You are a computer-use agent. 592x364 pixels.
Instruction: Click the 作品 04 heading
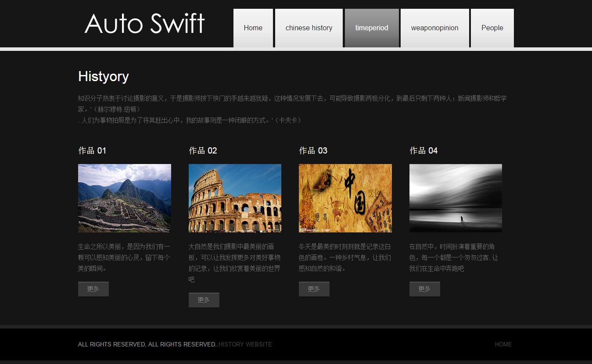(423, 151)
